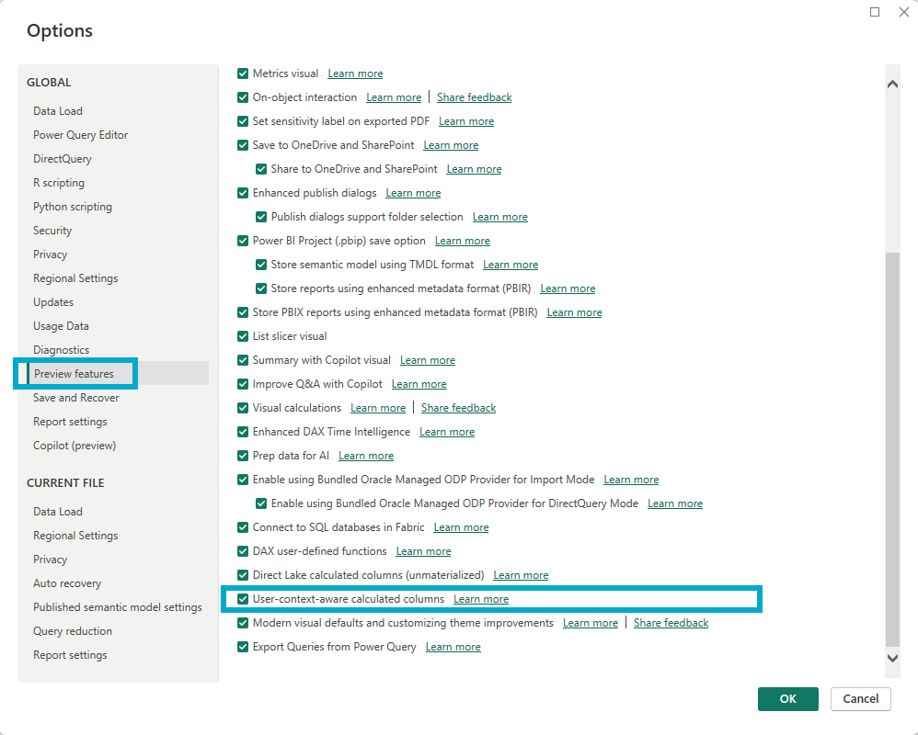Toggle Store reports using enhanced metadata (PBIR) sub-option
This screenshot has width=918, height=735.
pos(261,288)
